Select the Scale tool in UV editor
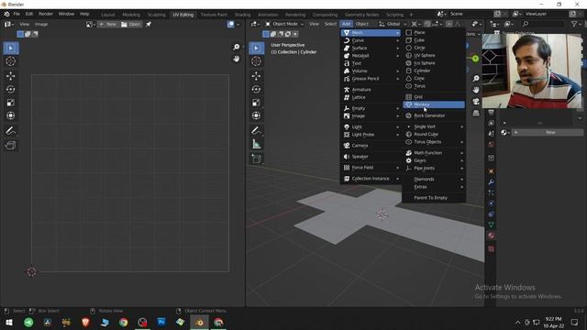Screen dimensions: 587x330 pos(10,103)
